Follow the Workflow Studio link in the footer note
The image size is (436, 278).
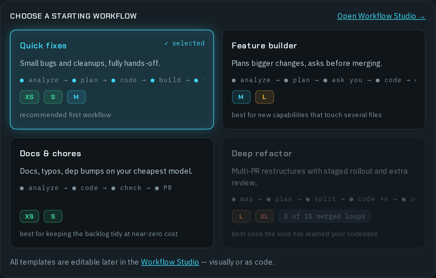click(x=170, y=262)
